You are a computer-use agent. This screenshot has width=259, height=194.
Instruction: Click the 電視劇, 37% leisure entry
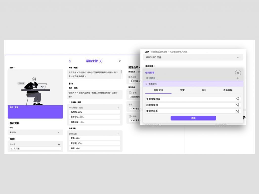(95, 143)
